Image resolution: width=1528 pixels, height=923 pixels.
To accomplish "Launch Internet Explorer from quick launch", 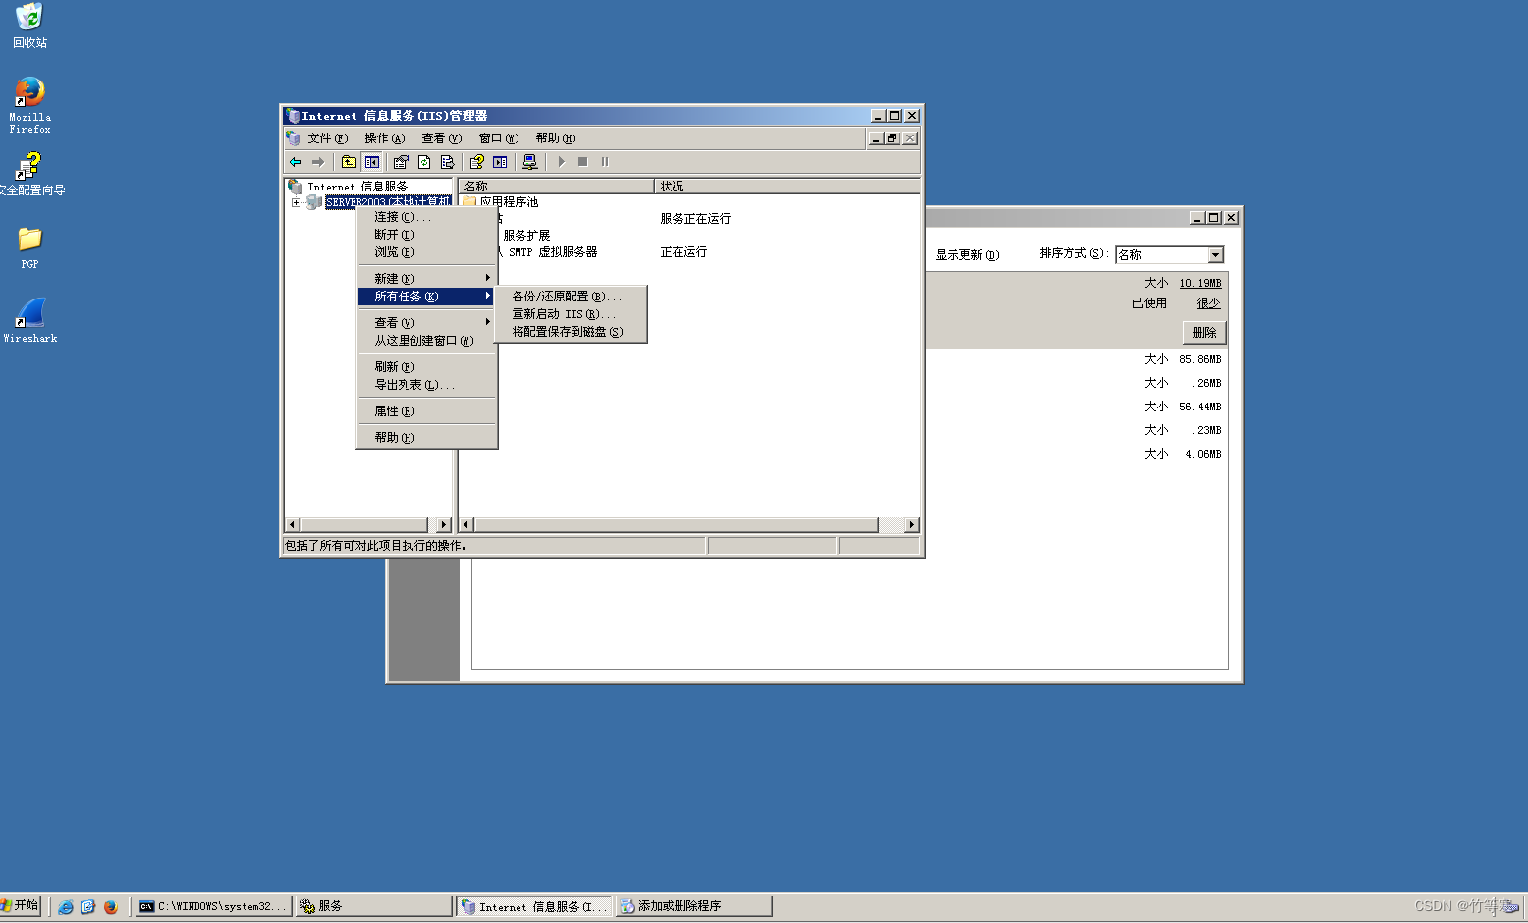I will (66, 907).
